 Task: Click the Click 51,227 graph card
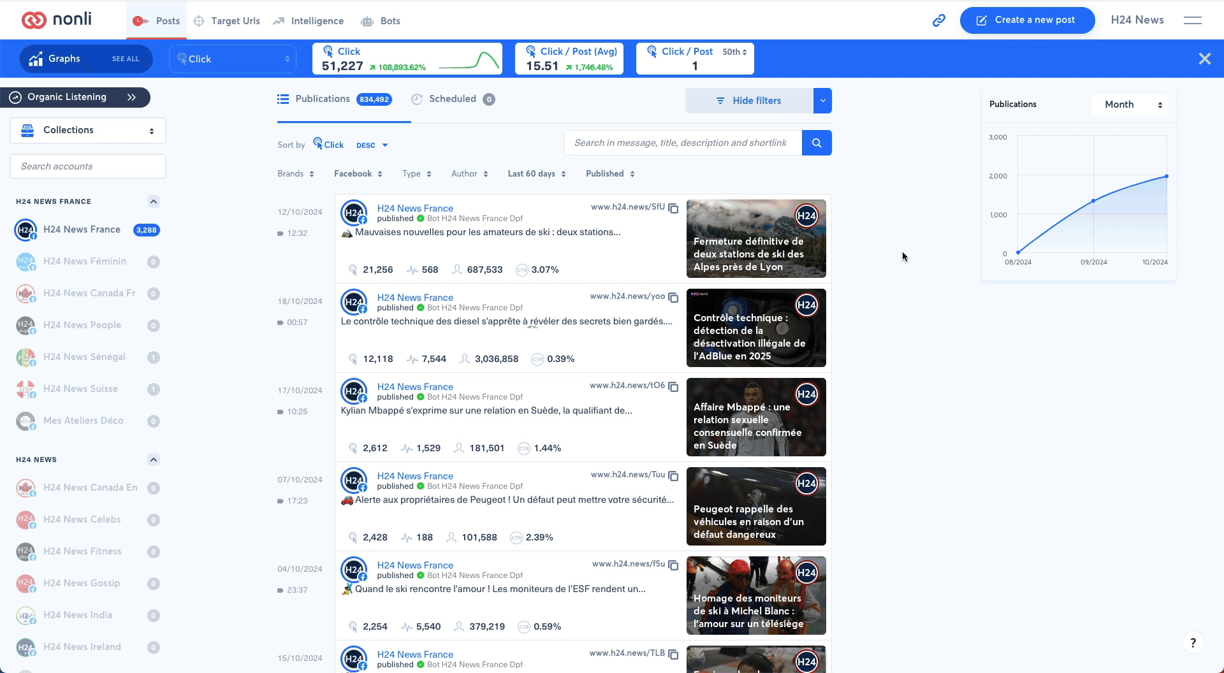(407, 59)
